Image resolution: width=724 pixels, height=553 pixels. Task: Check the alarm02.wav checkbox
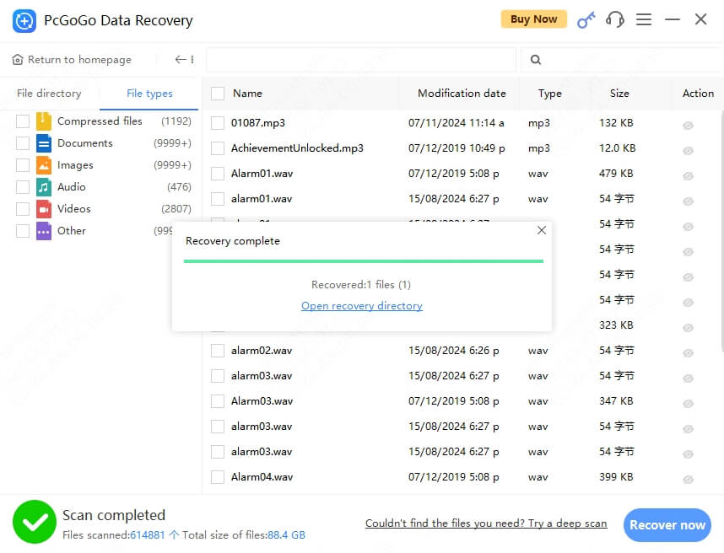click(x=218, y=351)
